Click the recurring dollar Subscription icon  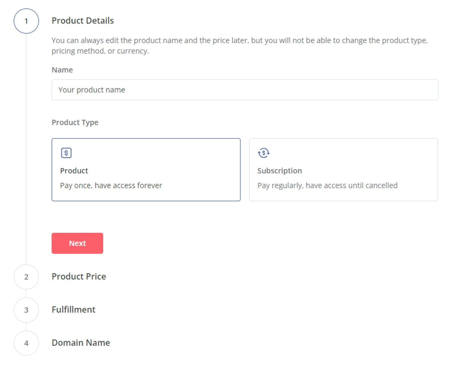(263, 153)
